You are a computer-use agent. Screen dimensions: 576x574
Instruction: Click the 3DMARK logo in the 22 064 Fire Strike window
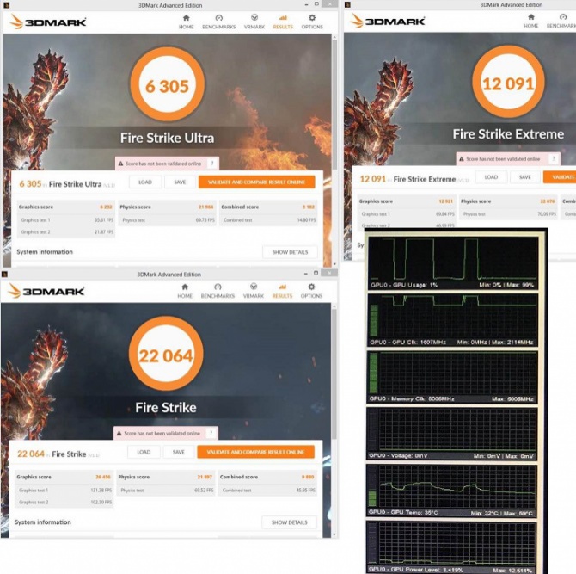[x=46, y=291]
